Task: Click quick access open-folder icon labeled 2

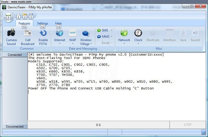Action: pyautogui.click(x=25, y=16)
